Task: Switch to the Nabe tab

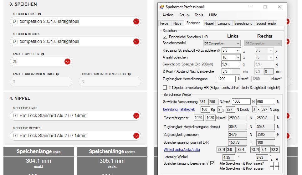Action: coord(177,23)
